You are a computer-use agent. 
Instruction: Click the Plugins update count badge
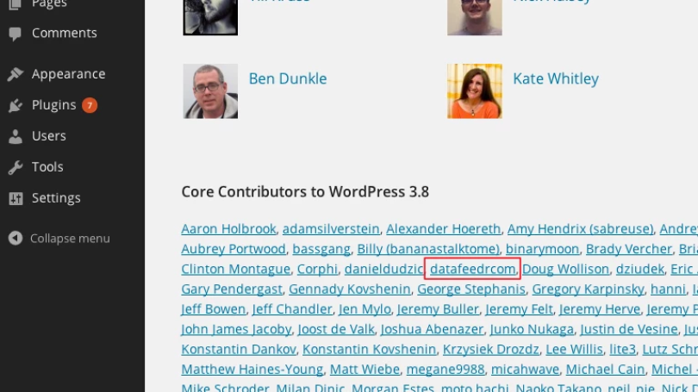[x=90, y=105]
